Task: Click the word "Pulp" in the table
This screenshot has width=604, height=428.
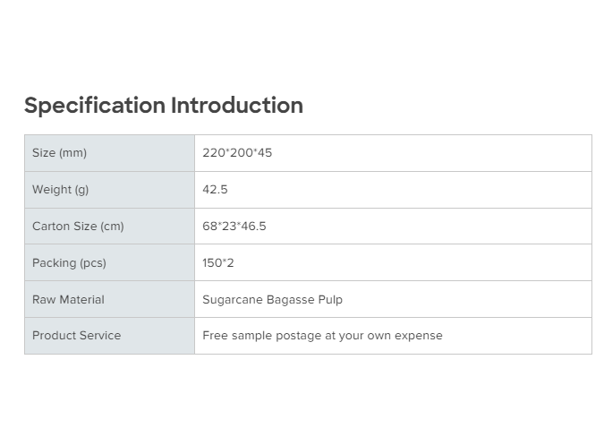Action: coord(330,300)
